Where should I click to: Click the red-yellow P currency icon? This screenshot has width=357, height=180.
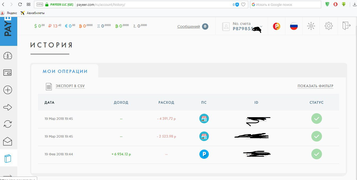pyautogui.click(x=277, y=26)
